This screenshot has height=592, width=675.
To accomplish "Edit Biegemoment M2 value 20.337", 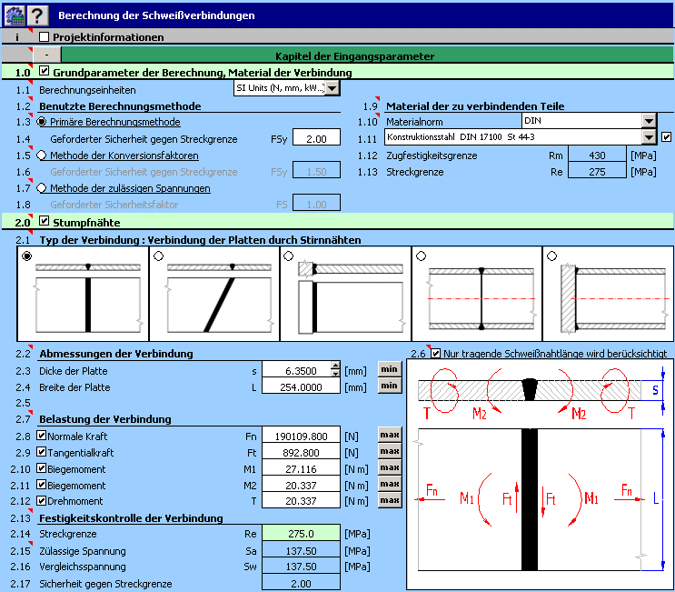I will [301, 485].
